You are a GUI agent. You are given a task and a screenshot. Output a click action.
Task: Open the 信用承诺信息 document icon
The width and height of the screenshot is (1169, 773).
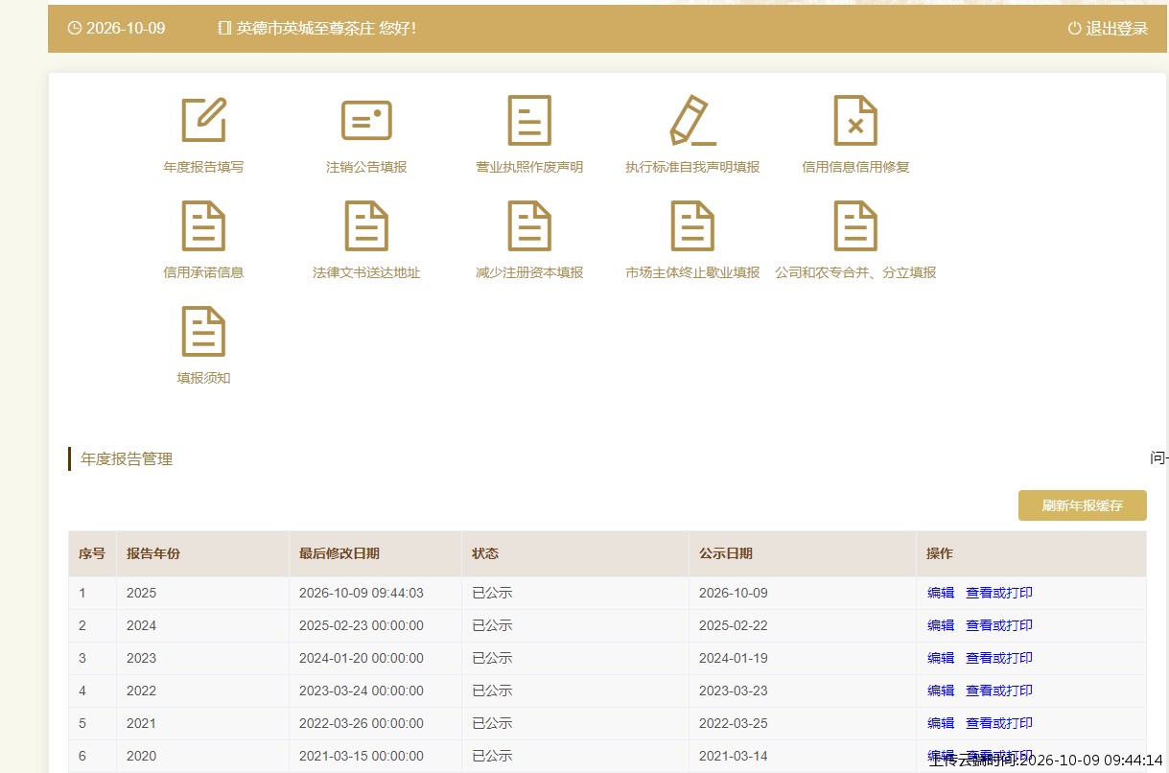tap(203, 226)
